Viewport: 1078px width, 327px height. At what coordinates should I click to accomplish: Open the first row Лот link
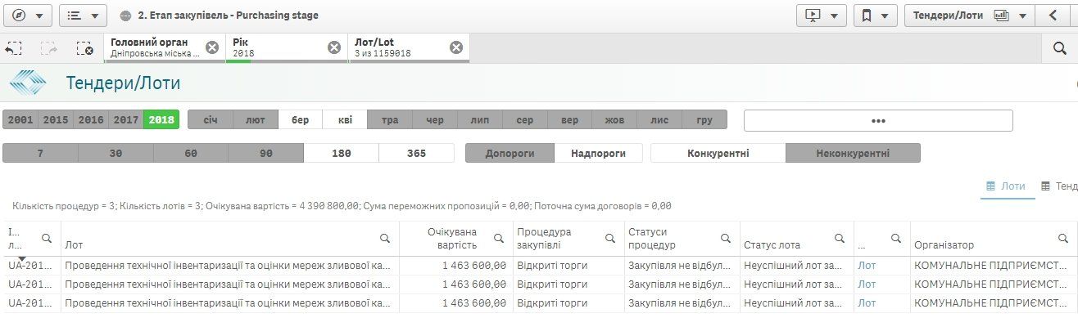click(x=867, y=266)
